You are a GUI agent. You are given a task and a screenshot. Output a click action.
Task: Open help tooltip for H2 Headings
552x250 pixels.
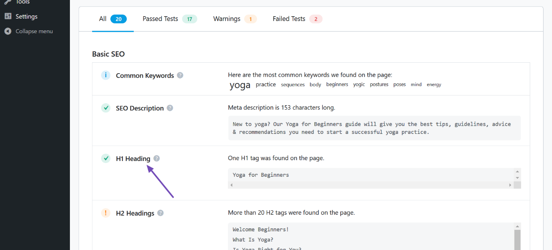point(160,213)
